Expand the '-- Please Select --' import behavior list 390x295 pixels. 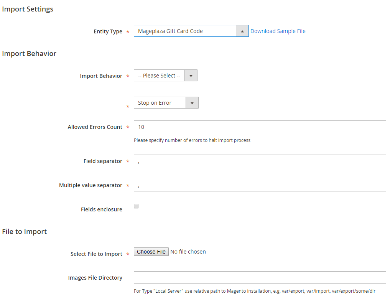159,76
